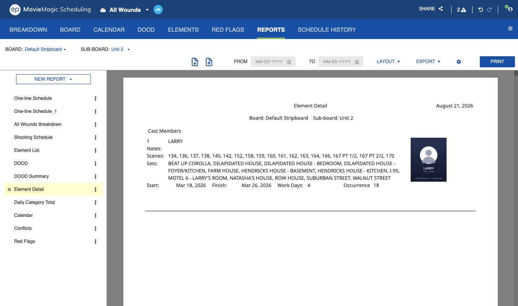Select the Shooting Schedule report
Viewport: 518px width, 306px height.
click(33, 137)
